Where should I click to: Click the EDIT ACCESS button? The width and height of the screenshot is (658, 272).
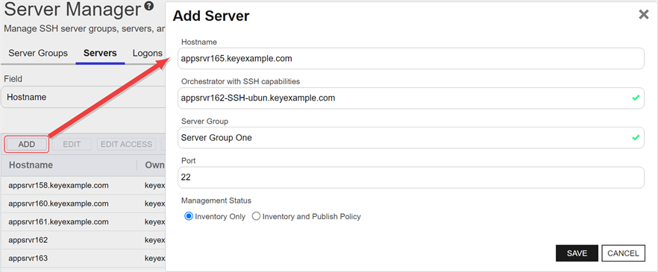point(126,144)
